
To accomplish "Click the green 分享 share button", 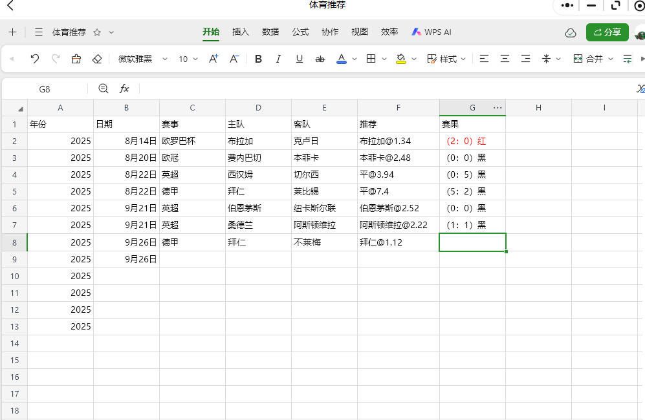I will click(607, 32).
